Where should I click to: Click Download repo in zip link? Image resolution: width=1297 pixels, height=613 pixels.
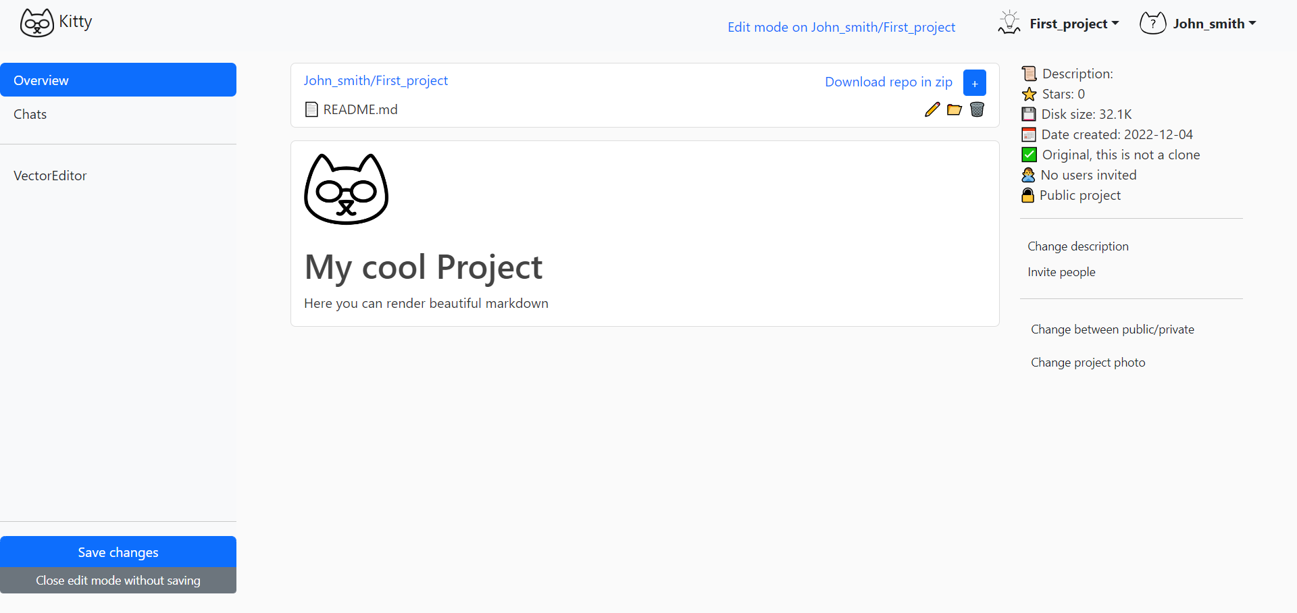tap(888, 82)
